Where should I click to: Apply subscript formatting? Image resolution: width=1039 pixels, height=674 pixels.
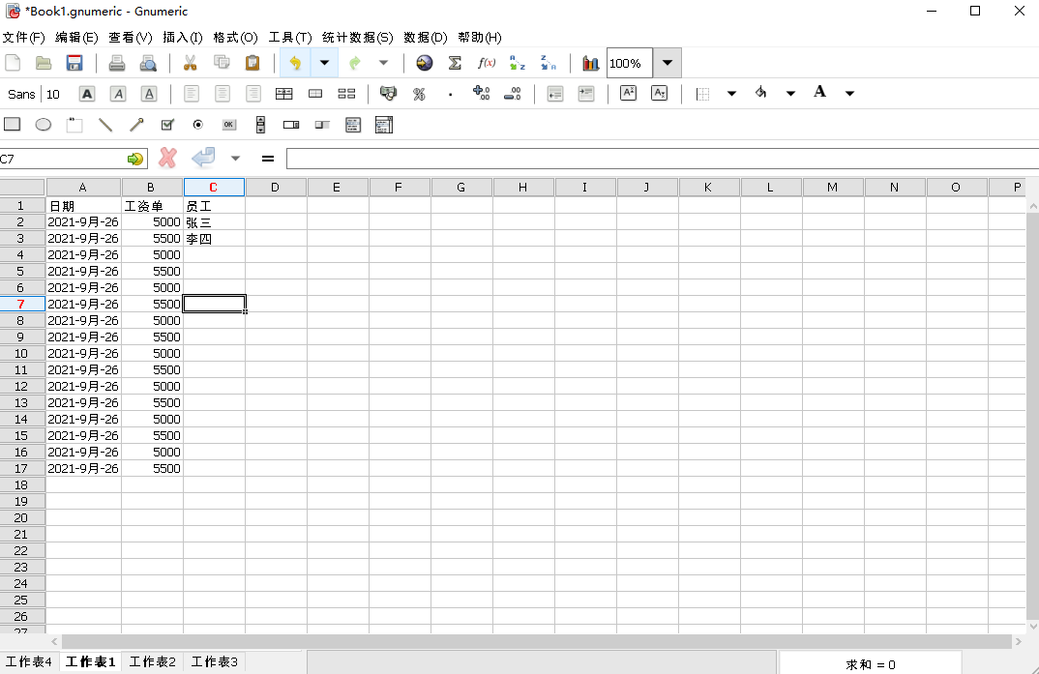[660, 94]
